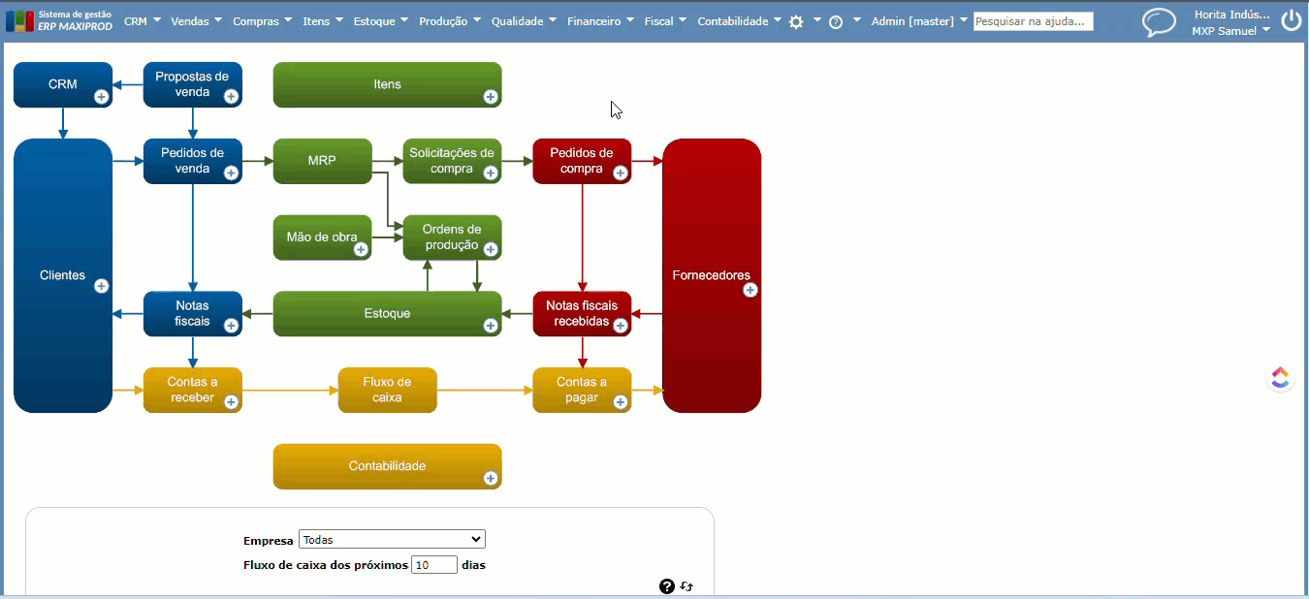Click the black help icon near cash flow
The height and width of the screenshot is (599, 1309).
click(x=666, y=585)
